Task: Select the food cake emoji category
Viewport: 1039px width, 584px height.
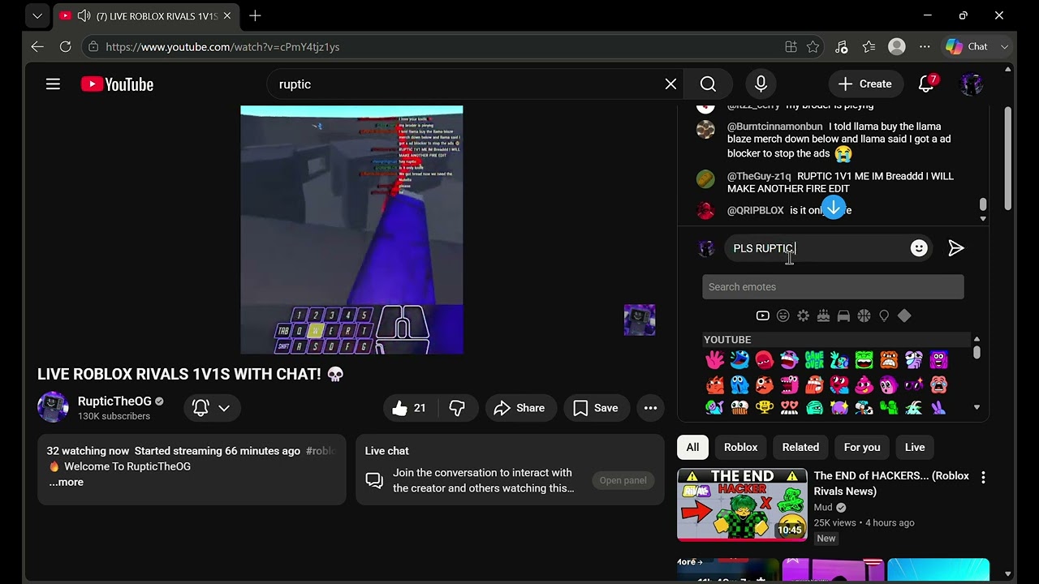Action: click(823, 316)
